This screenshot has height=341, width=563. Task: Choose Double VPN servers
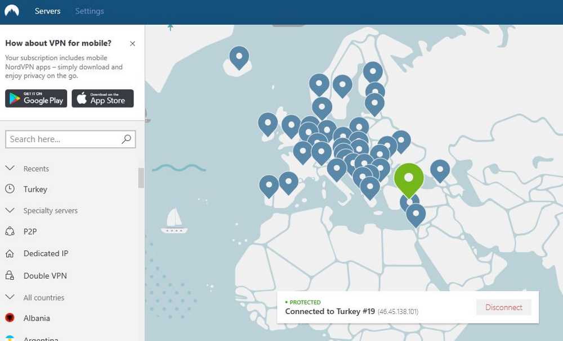[x=45, y=275]
